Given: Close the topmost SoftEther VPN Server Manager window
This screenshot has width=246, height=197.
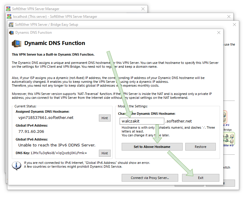Looking at the screenshot, I should click(x=144, y=9).
